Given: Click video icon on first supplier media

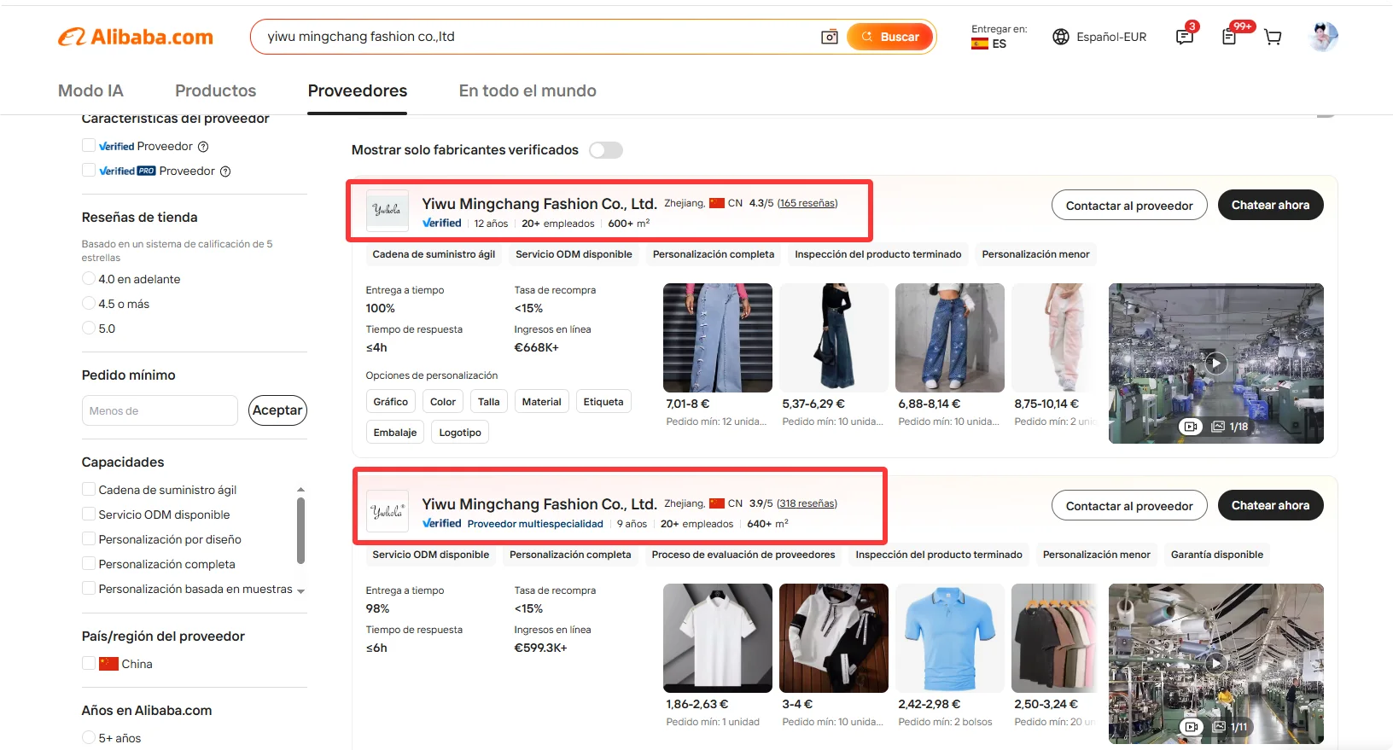Looking at the screenshot, I should (x=1191, y=427).
